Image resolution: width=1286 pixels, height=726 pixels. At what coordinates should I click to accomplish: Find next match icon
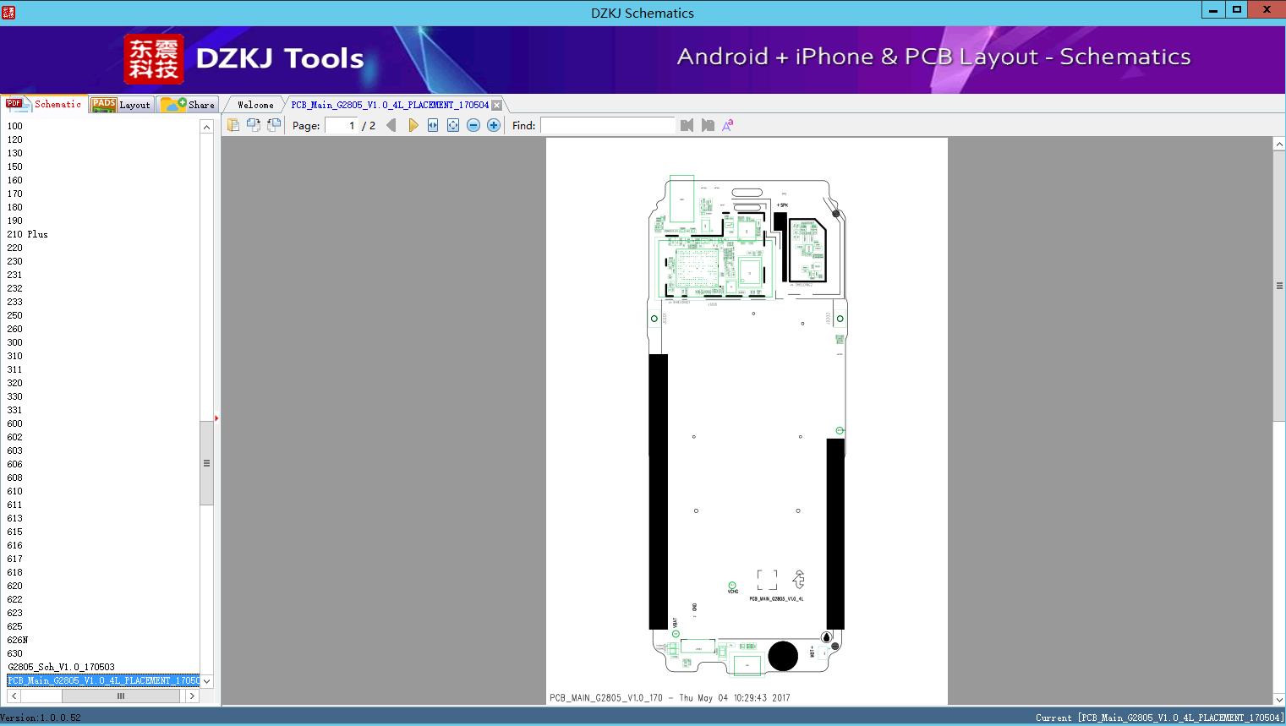coord(708,125)
